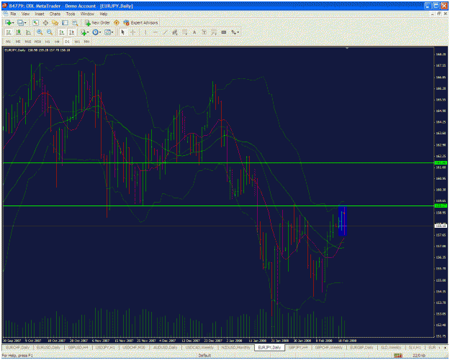Click the Expert Advisors button
Viewport: 450px width, 360px height.
click(141, 23)
